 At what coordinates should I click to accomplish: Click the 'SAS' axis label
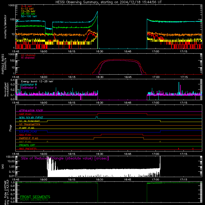[3, 166]
